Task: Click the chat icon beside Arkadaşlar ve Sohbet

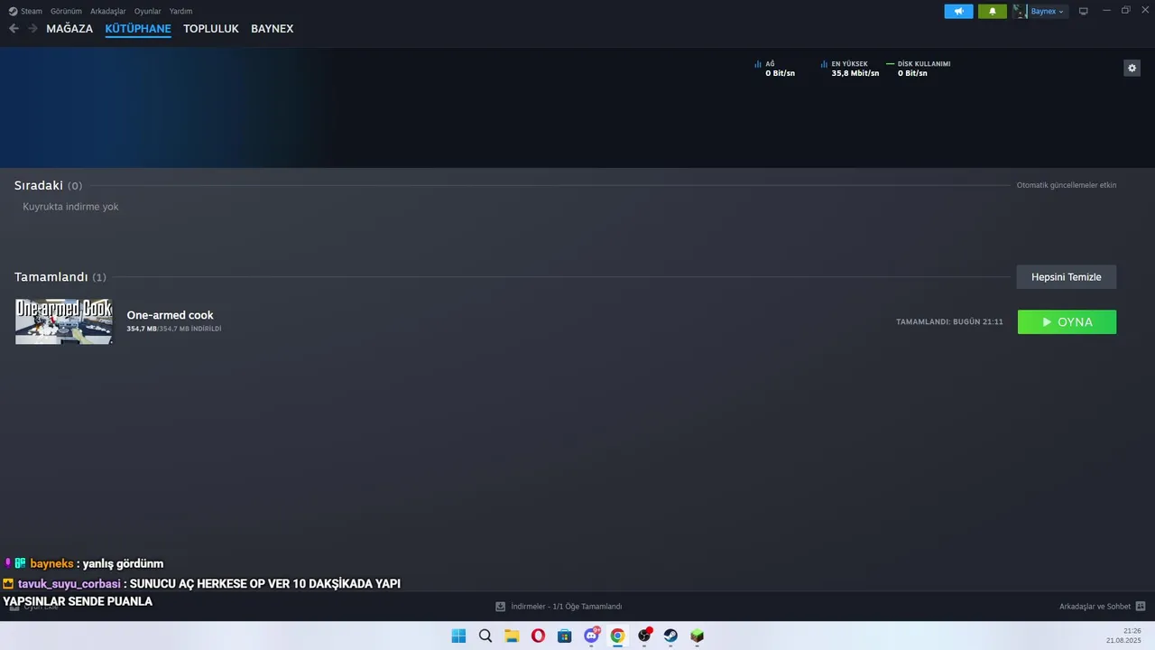Action: pyautogui.click(x=1141, y=607)
